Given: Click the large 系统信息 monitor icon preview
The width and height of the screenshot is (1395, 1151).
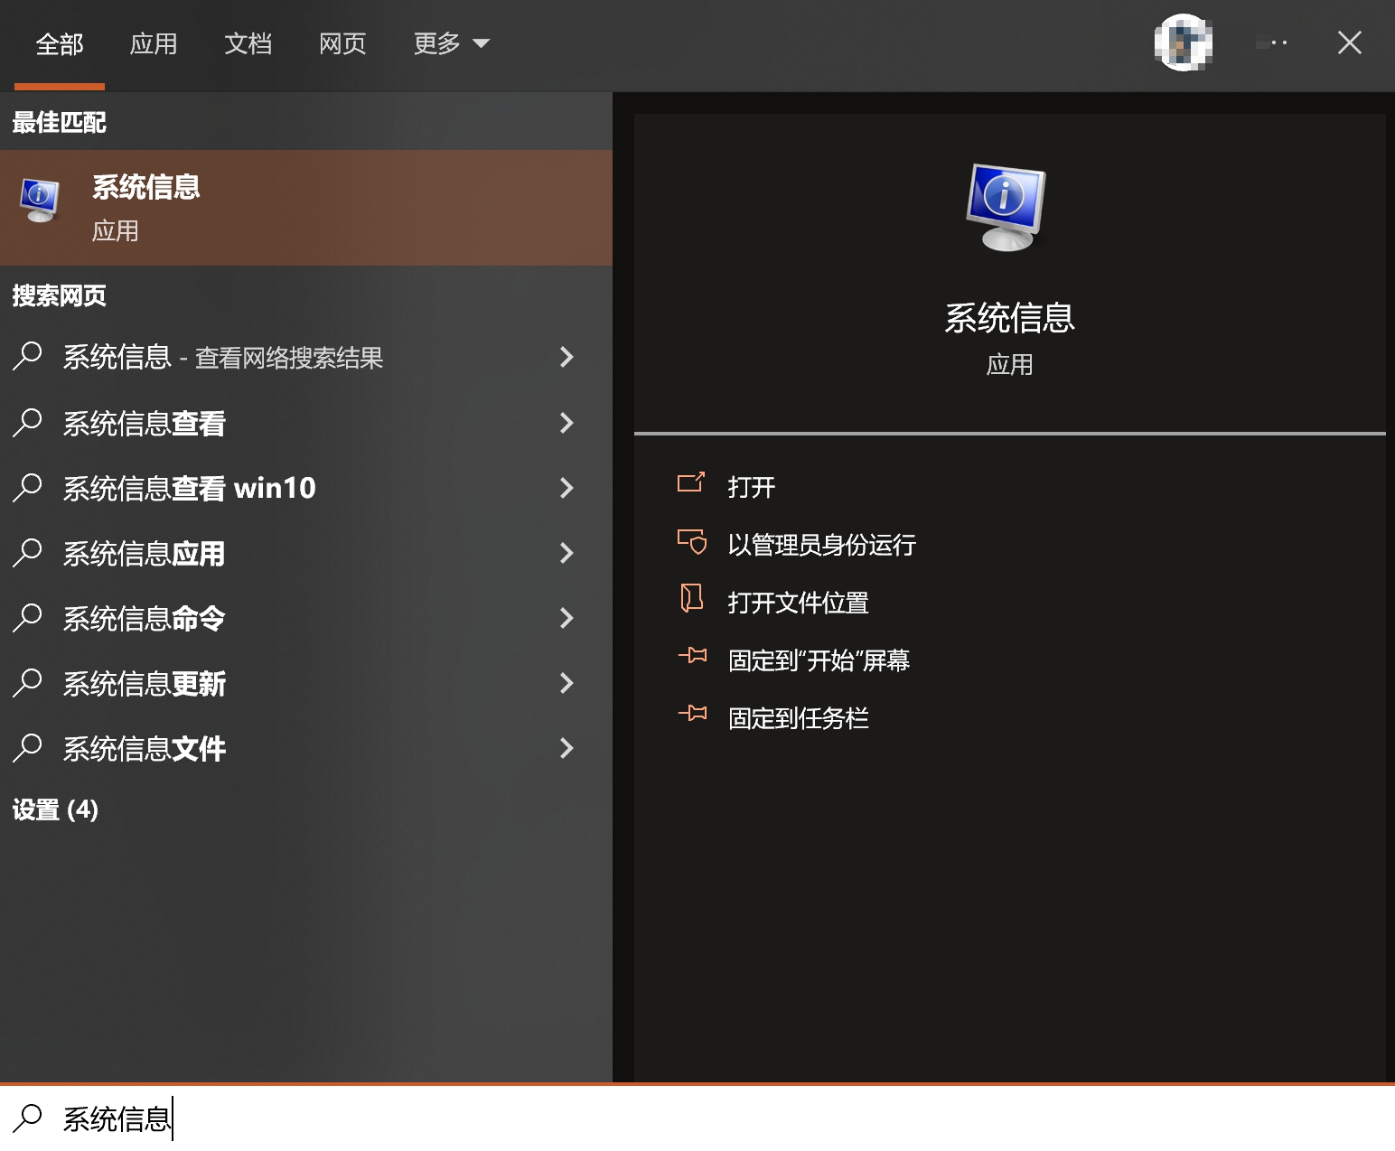Looking at the screenshot, I should (x=1007, y=206).
